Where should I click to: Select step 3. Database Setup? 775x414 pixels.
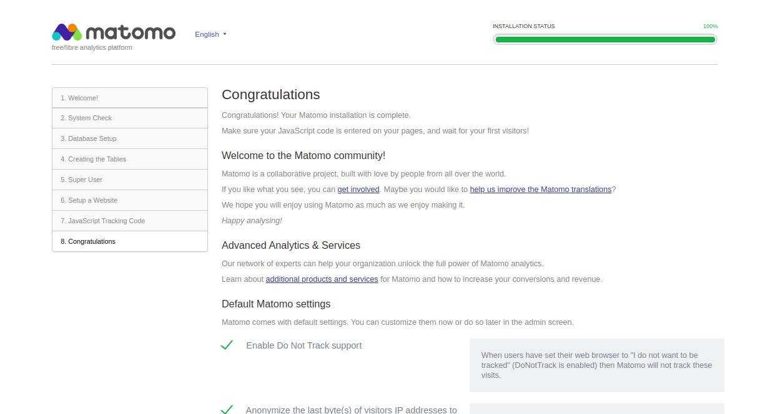130,138
